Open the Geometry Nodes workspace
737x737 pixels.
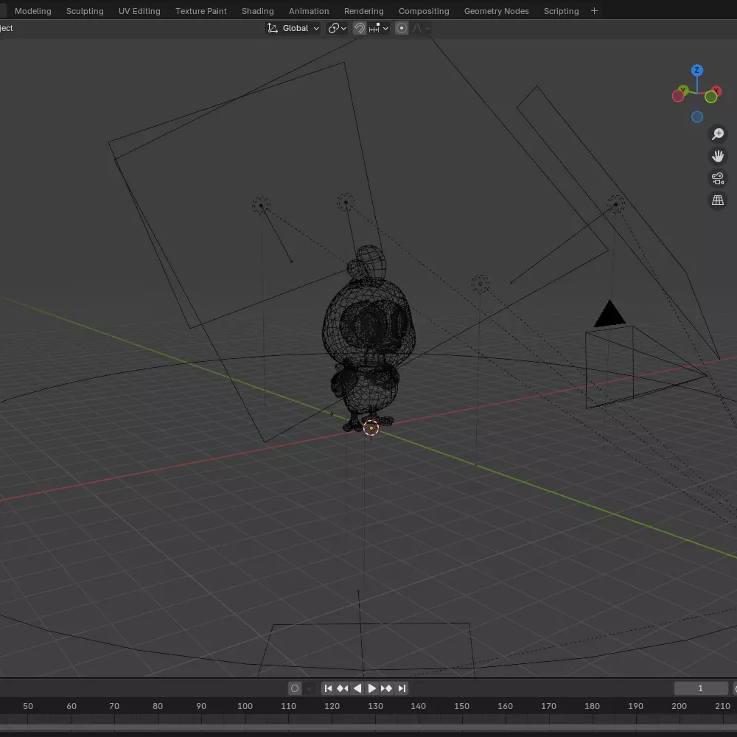pyautogui.click(x=496, y=11)
